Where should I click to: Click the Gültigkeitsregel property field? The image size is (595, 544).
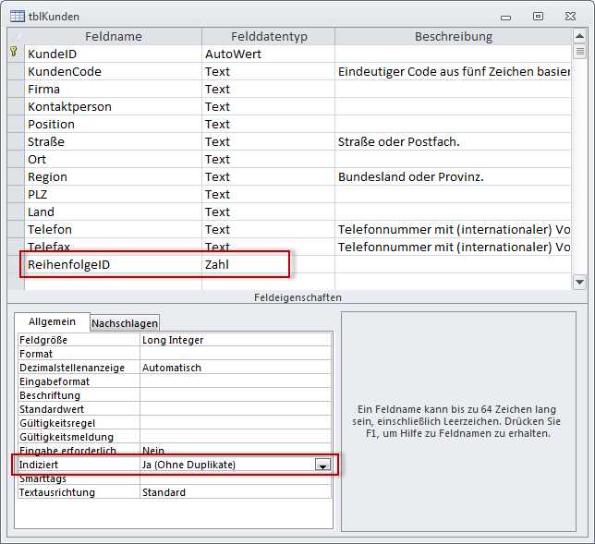pos(235,423)
